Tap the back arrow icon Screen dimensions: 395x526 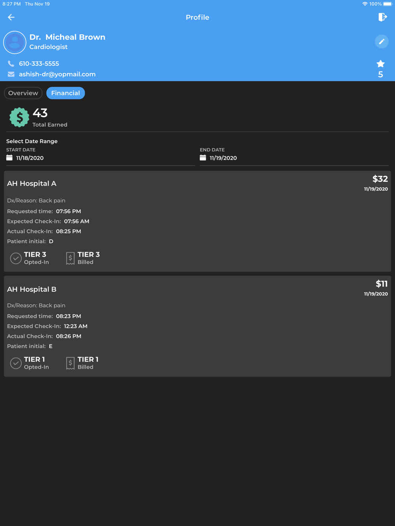click(x=11, y=17)
